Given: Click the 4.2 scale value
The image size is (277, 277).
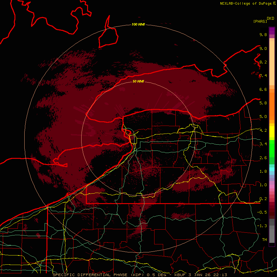Looking at the screenshot, I should 263,130.
